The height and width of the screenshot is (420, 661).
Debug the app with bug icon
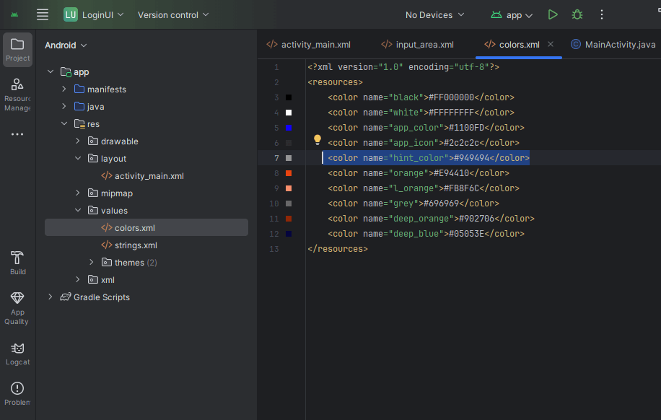577,14
